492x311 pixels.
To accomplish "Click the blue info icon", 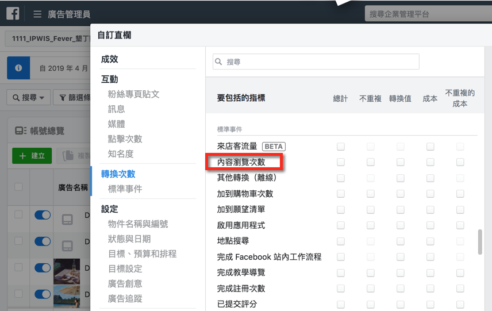I will pyautogui.click(x=18, y=68).
